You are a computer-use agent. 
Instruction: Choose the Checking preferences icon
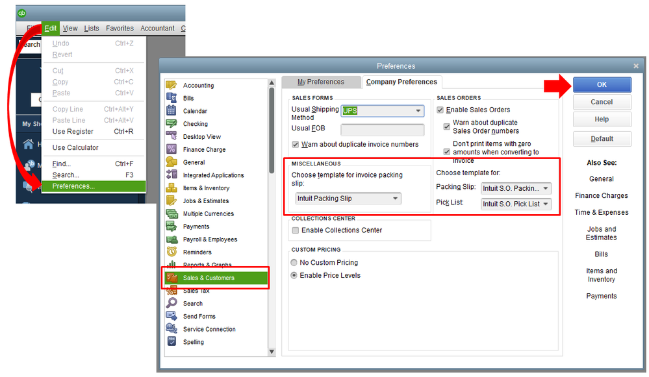(x=172, y=123)
